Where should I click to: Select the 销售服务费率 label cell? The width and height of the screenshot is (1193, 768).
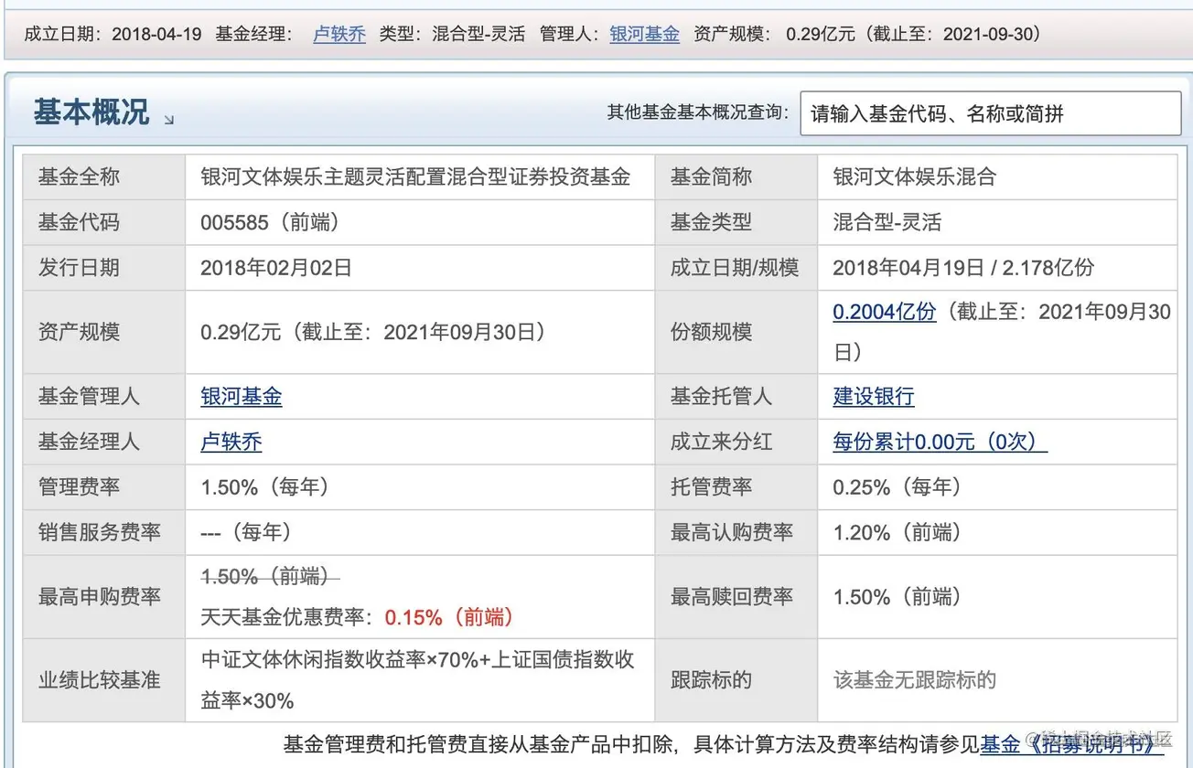(x=104, y=532)
